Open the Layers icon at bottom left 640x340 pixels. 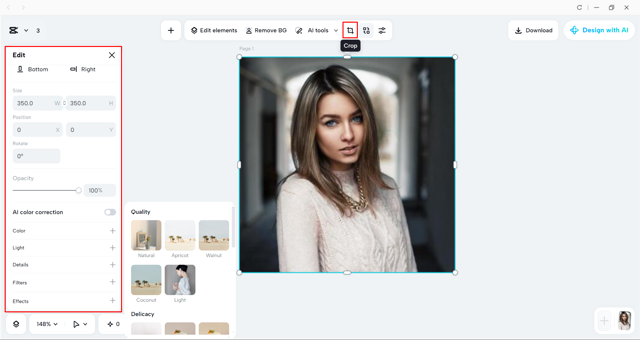click(x=16, y=324)
